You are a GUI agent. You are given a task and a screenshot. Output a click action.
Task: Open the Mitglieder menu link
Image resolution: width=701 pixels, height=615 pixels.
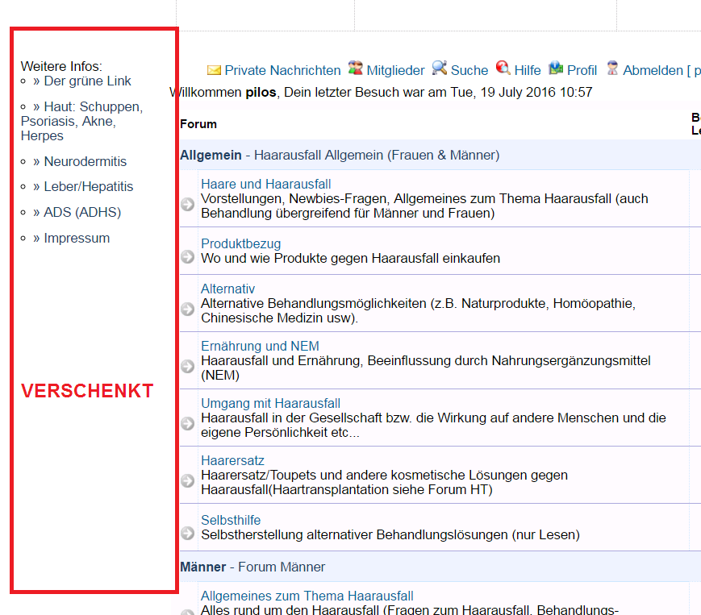tap(395, 70)
